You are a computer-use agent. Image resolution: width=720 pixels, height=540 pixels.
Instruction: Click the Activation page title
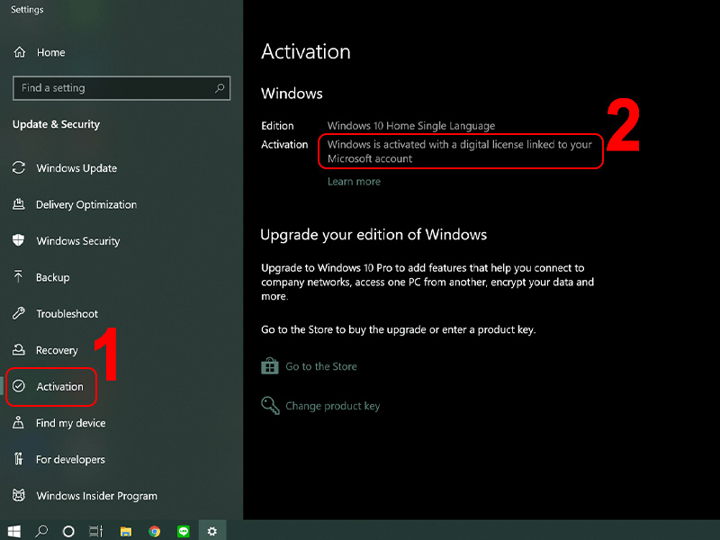[306, 51]
